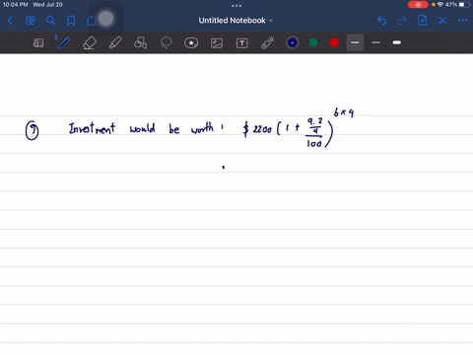Open the more options ellipsis menu
This screenshot has height=355, width=473.
[x=463, y=21]
